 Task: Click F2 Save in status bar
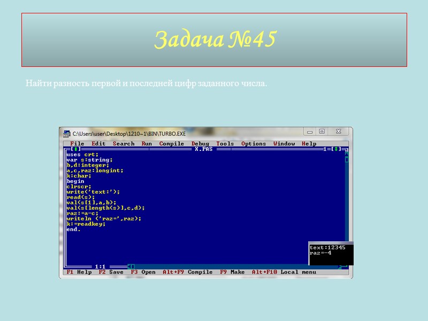point(111,272)
